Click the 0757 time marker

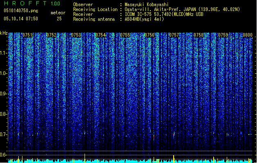tap(174, 35)
